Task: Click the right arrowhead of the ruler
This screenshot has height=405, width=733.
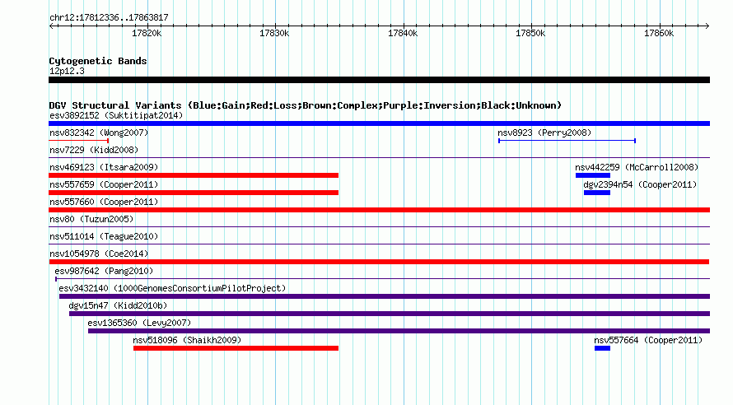Action: [x=707, y=26]
